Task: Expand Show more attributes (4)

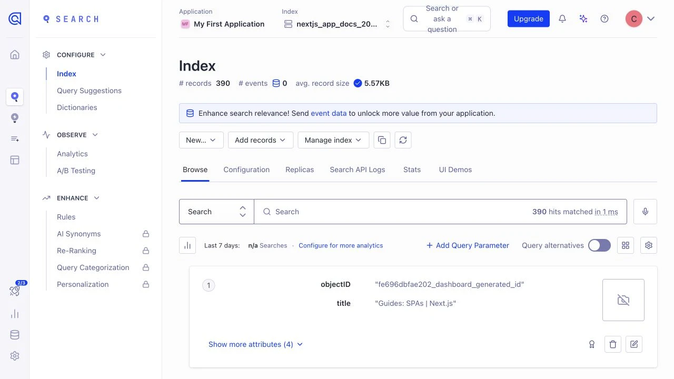Action: [256, 344]
